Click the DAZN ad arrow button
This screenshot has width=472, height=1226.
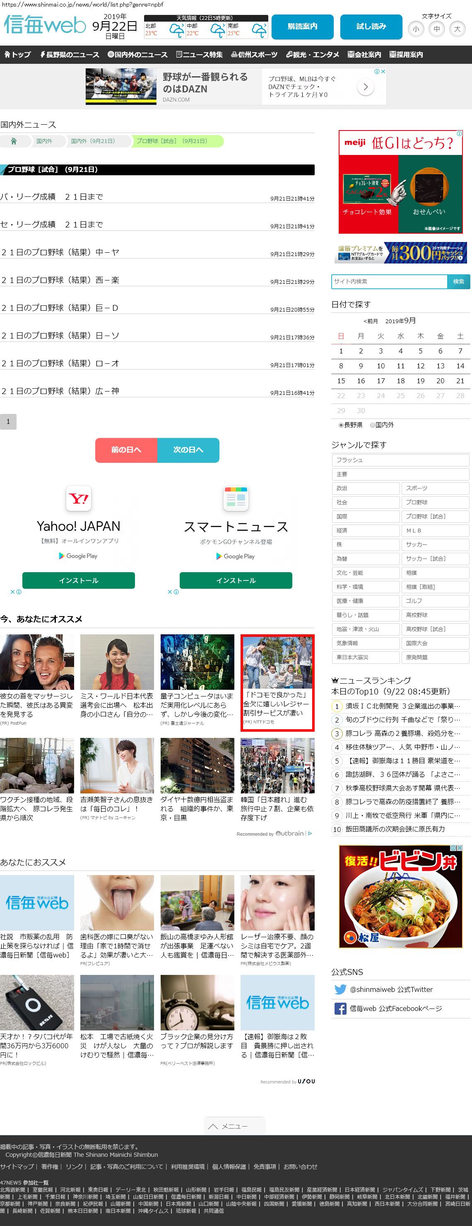365,87
